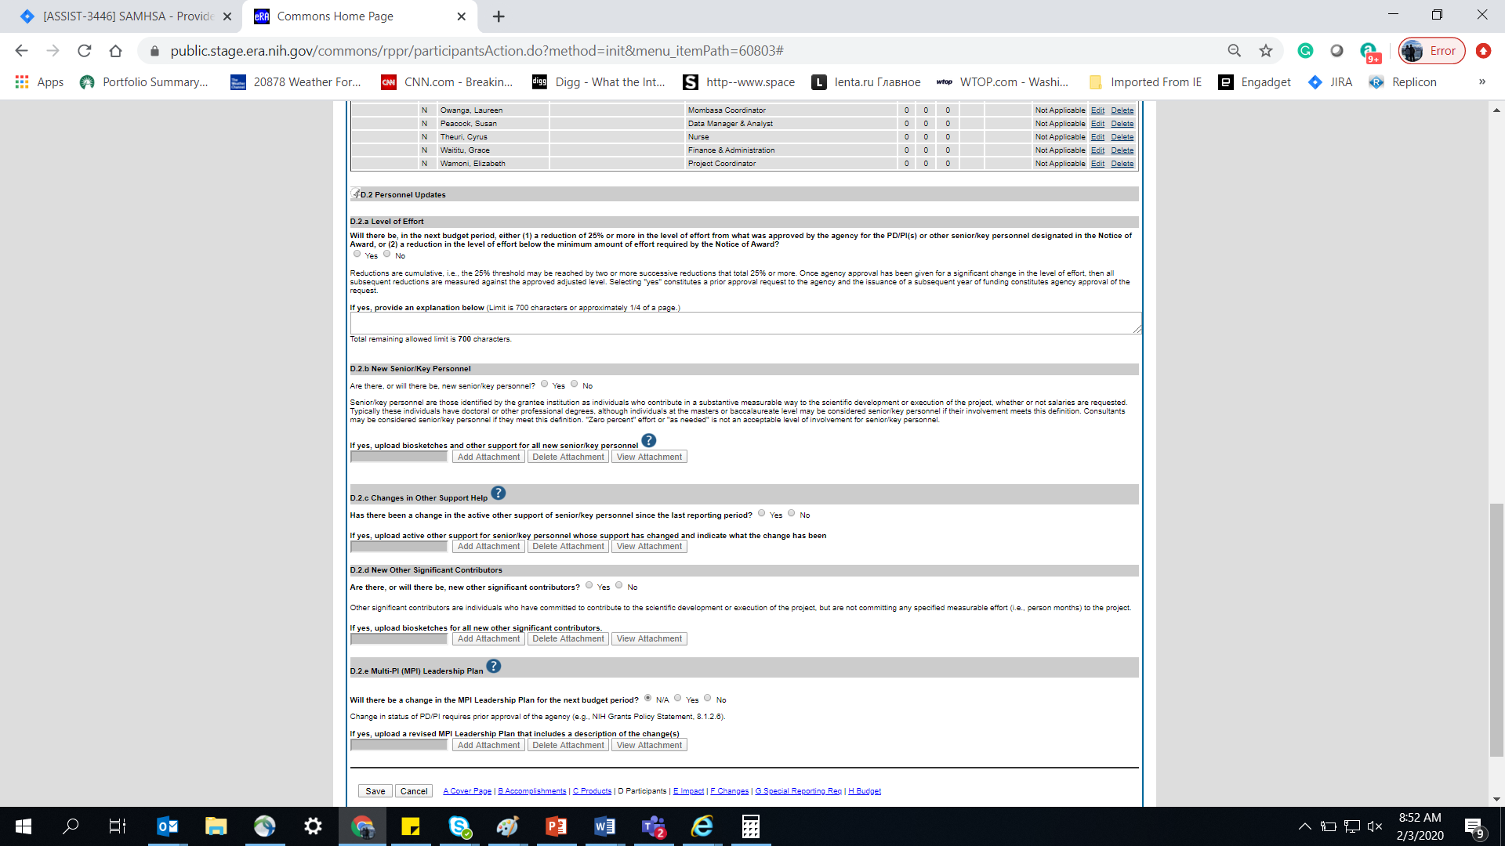Click the Save button
This screenshot has height=846, width=1505.
point(375,791)
